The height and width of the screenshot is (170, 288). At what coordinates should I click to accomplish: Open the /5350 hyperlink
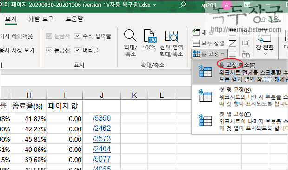tap(102, 118)
